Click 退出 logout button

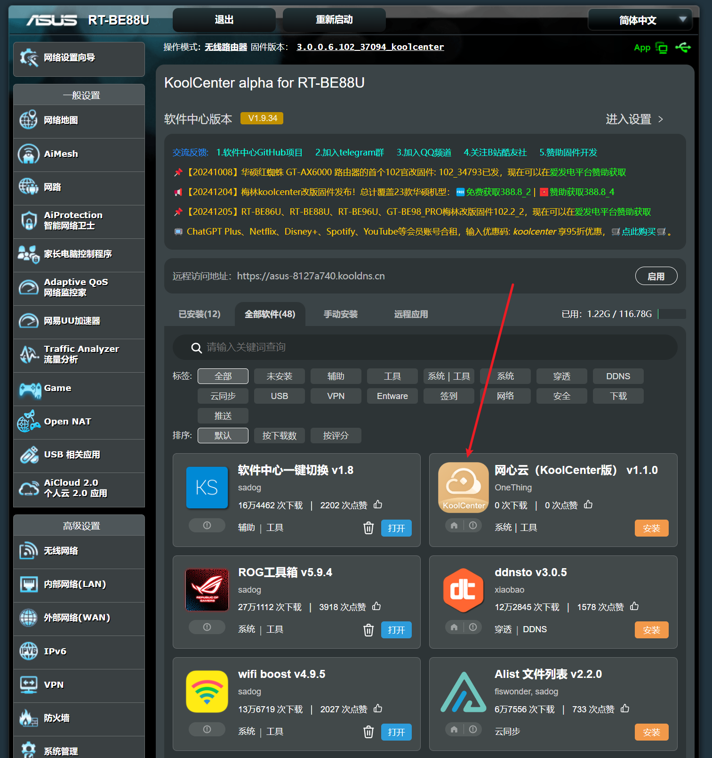click(224, 20)
